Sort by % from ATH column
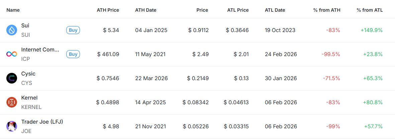This screenshot has height=139, width=395. [326, 10]
